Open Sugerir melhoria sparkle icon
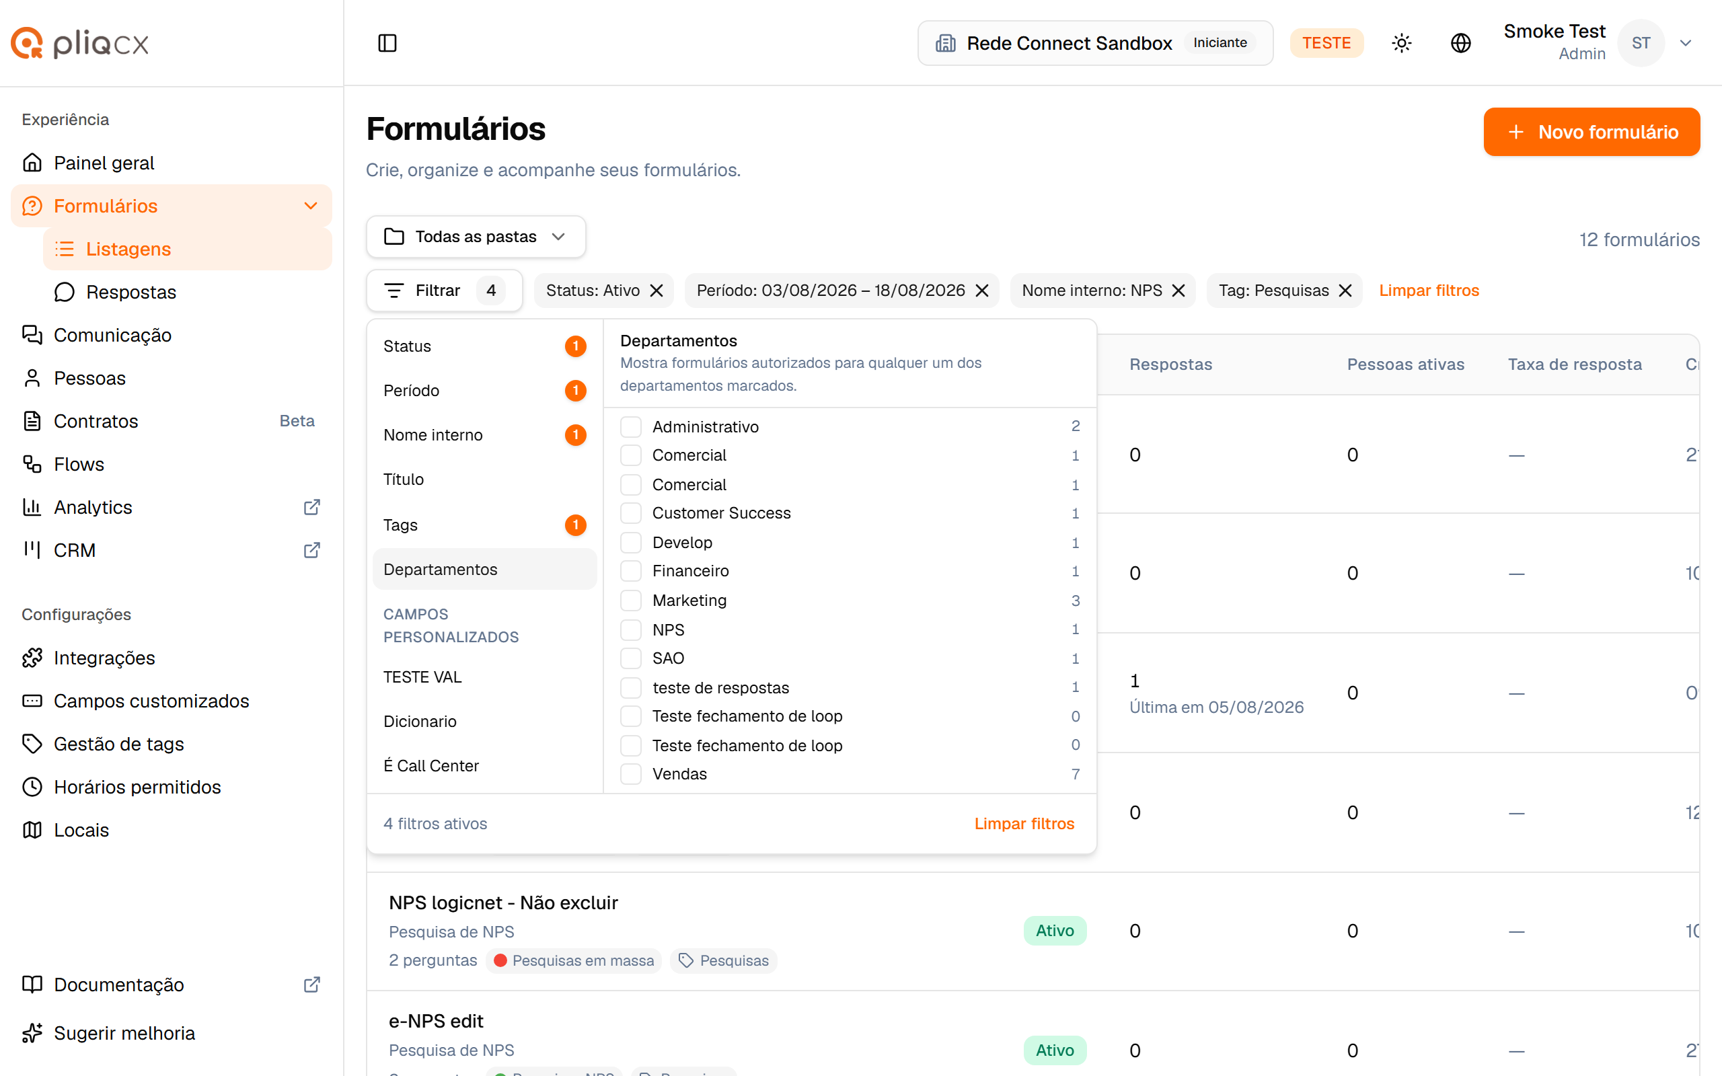Image resolution: width=1722 pixels, height=1076 pixels. pyautogui.click(x=32, y=1032)
